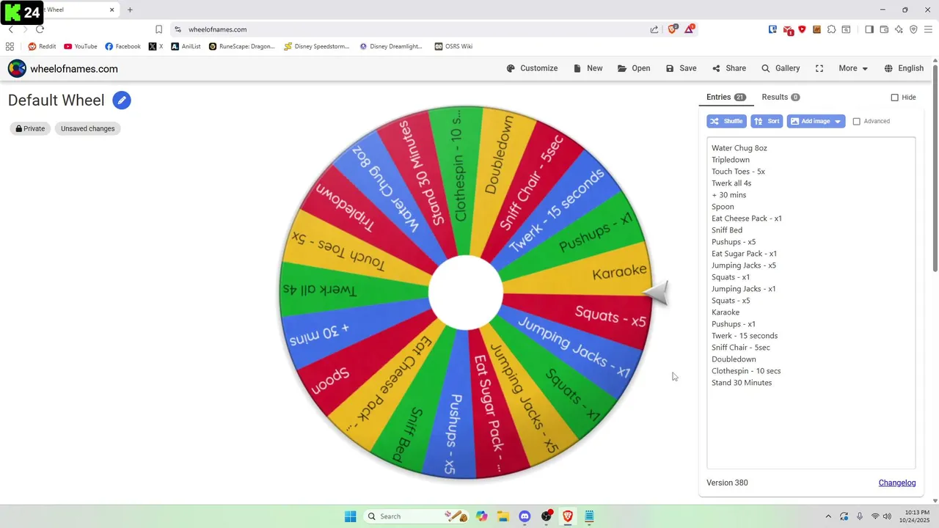Viewport: 939px width, 528px height.
Task: Open OBS Studio from the taskbar
Action: click(547, 516)
